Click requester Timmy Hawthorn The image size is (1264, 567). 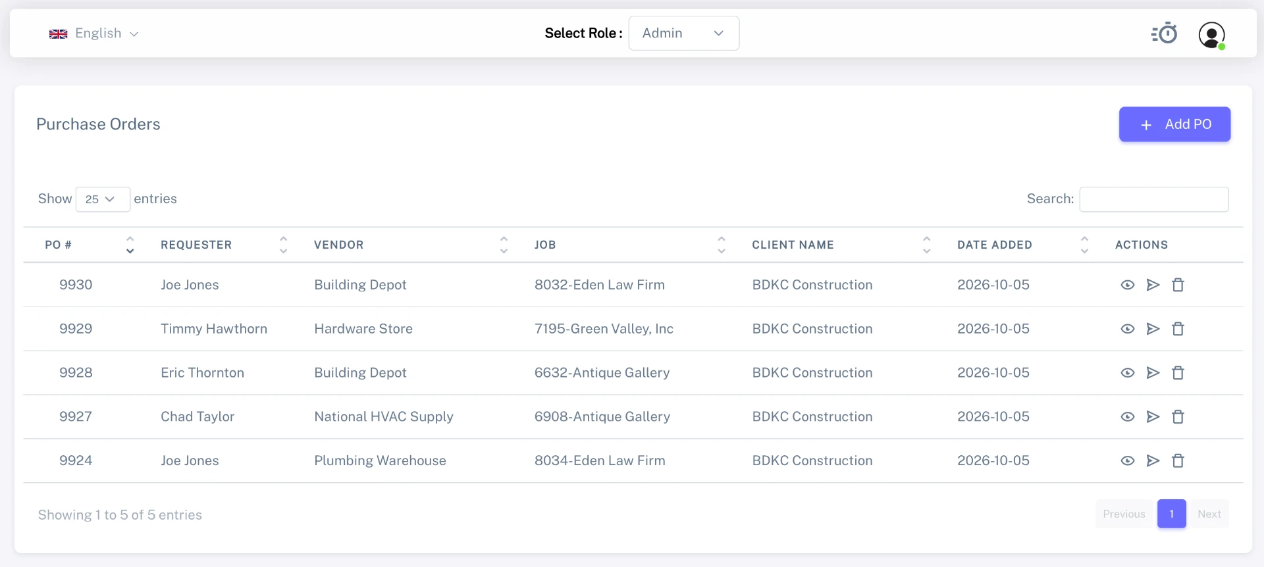[x=214, y=329]
